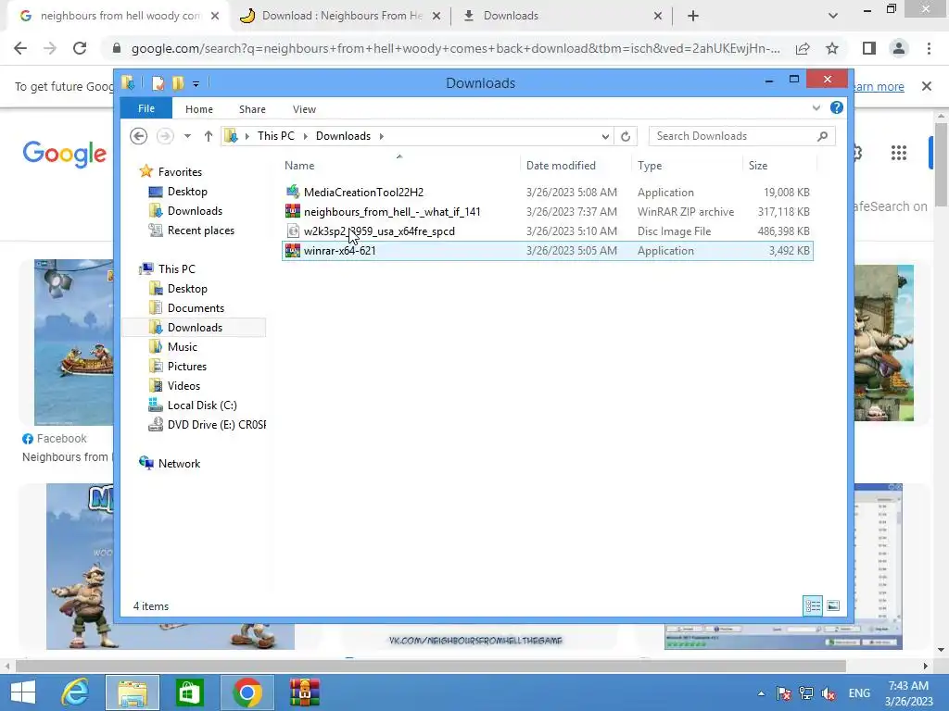Select Favorites Desktop in navigation pane
The image size is (949, 711).
point(187,192)
